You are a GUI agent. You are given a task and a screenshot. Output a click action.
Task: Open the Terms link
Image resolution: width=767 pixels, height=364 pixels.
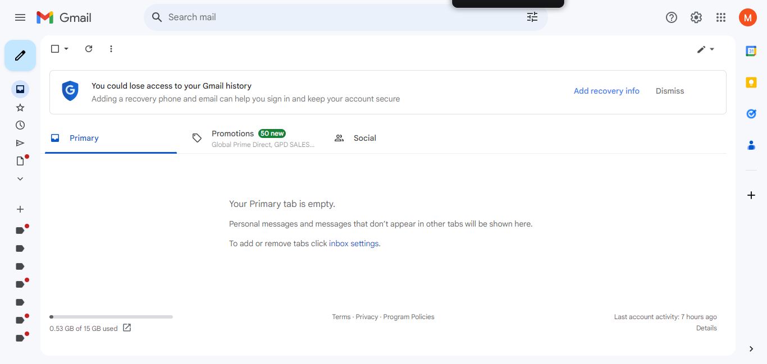(x=341, y=317)
